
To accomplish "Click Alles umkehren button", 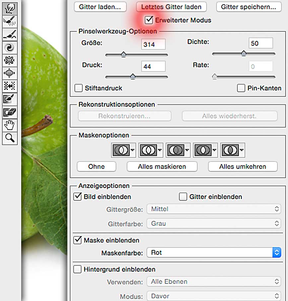I will pyautogui.click(x=243, y=167).
